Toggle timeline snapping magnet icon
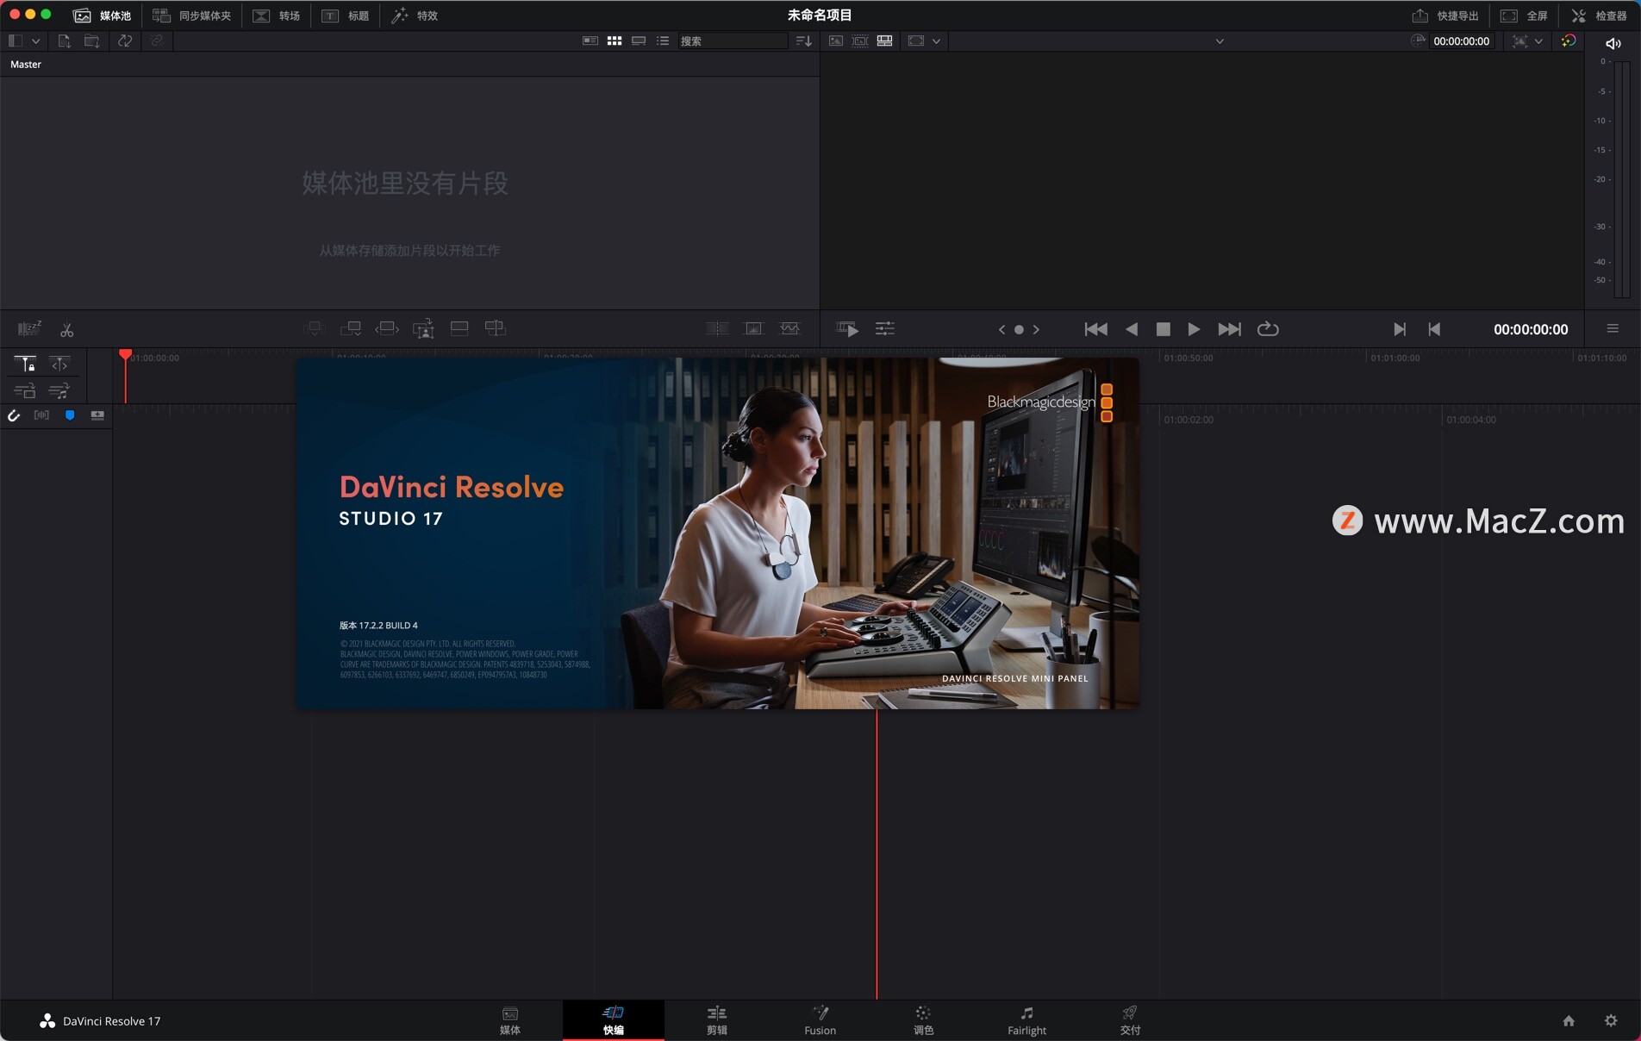Screen dimensions: 1641x1041 point(14,415)
